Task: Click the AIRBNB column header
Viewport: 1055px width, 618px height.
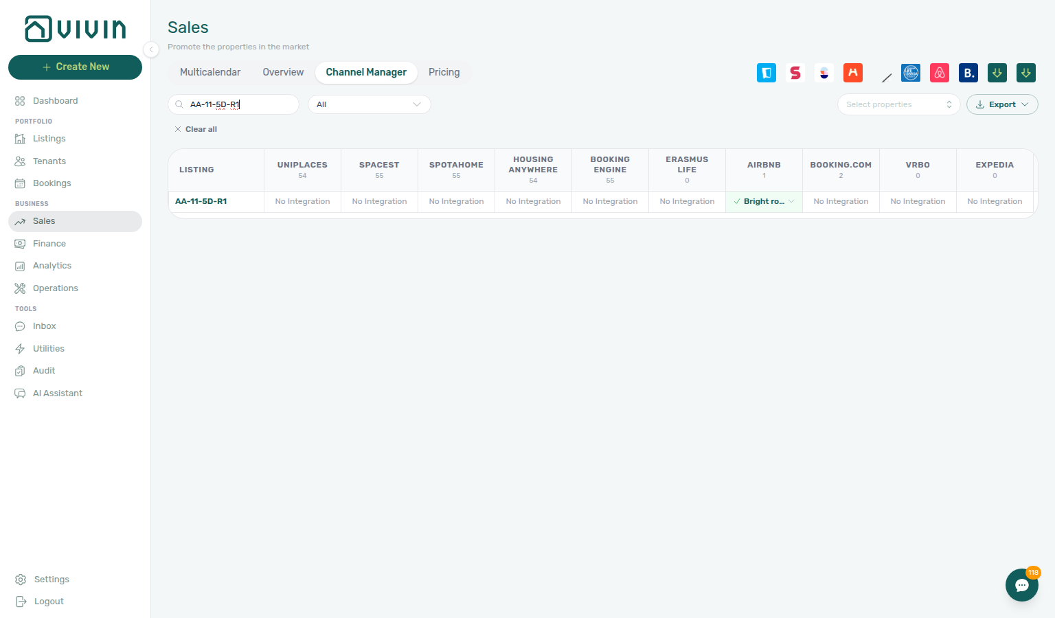Action: coord(764,170)
